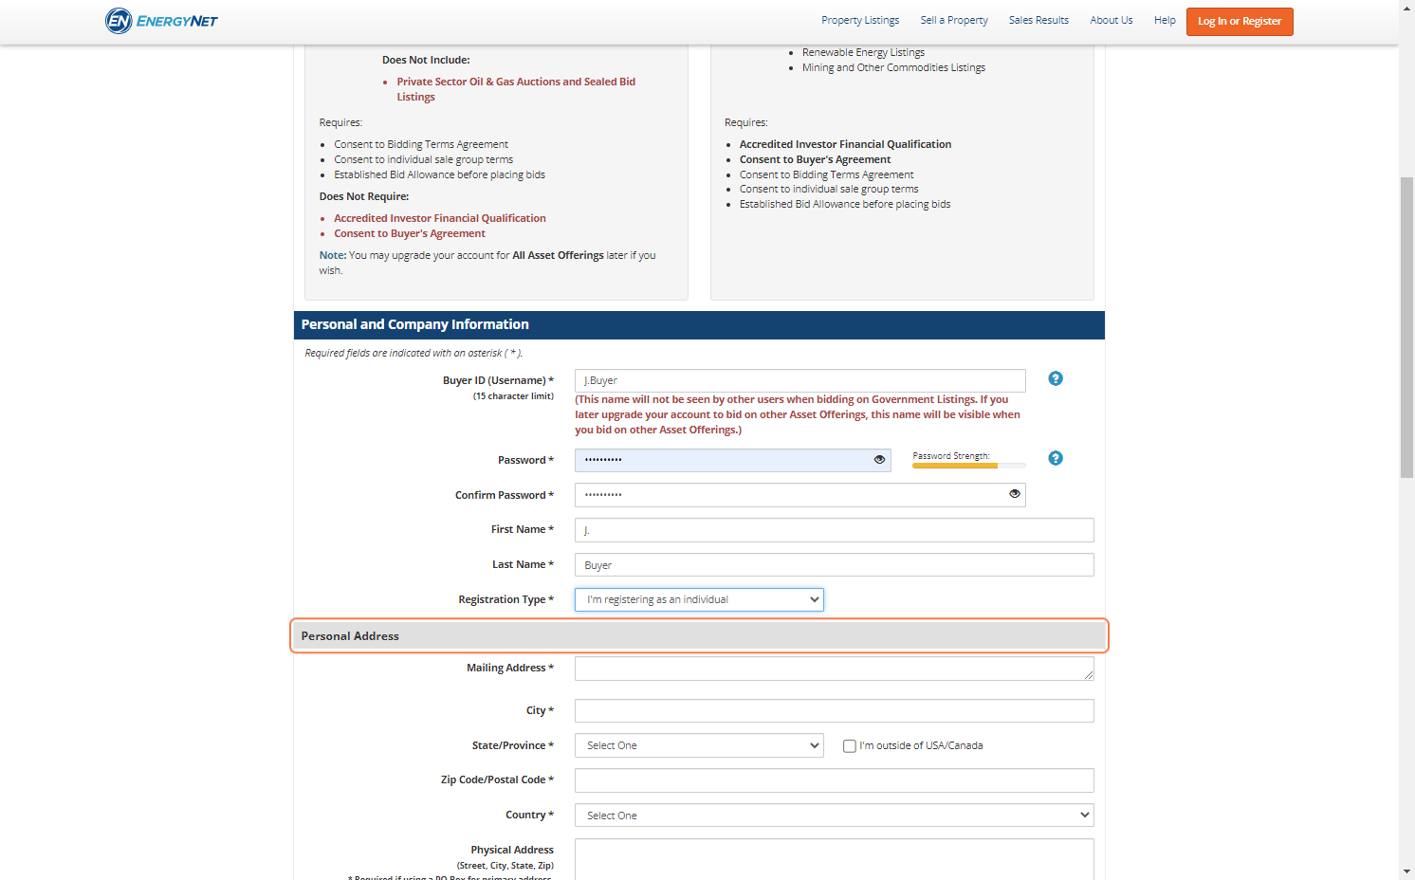Click the Zip Code/Postal Code field

coord(834,780)
